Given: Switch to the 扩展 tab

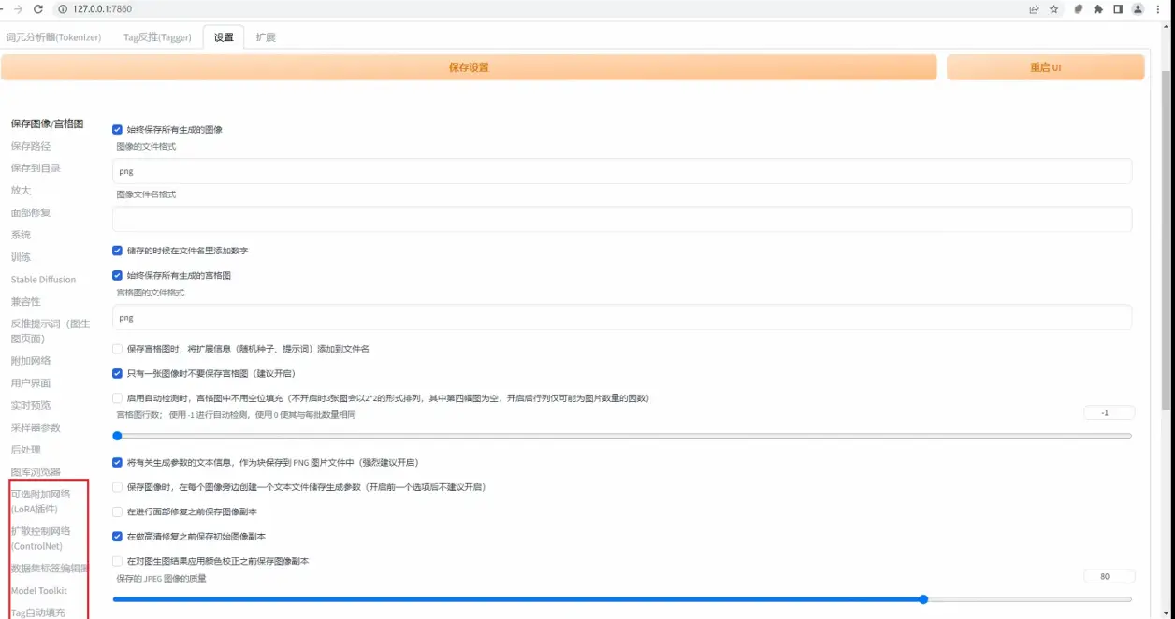Looking at the screenshot, I should coord(265,37).
